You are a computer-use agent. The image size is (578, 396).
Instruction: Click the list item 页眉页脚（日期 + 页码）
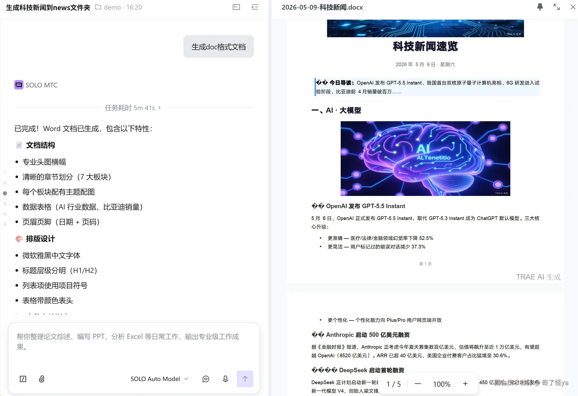[x=61, y=222]
